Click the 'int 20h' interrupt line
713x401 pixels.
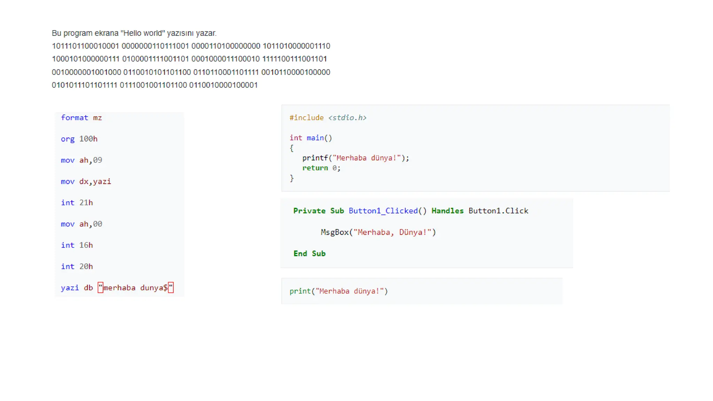77,266
